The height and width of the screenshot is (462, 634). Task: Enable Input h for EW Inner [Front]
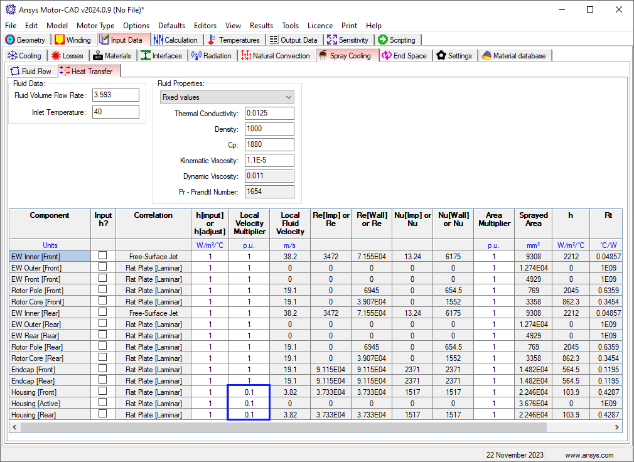[102, 256]
